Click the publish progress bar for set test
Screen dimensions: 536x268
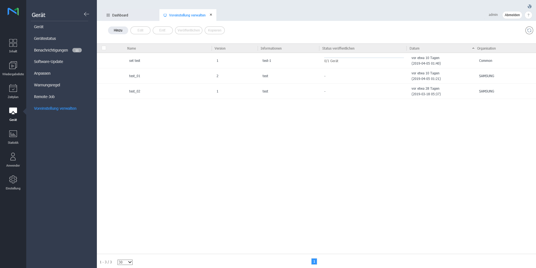tap(364, 58)
